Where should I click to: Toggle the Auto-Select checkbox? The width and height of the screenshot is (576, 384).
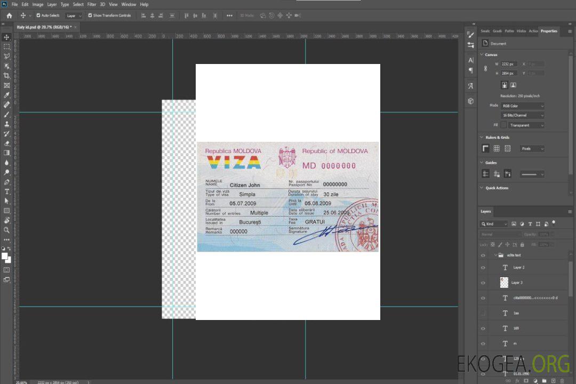[38, 15]
